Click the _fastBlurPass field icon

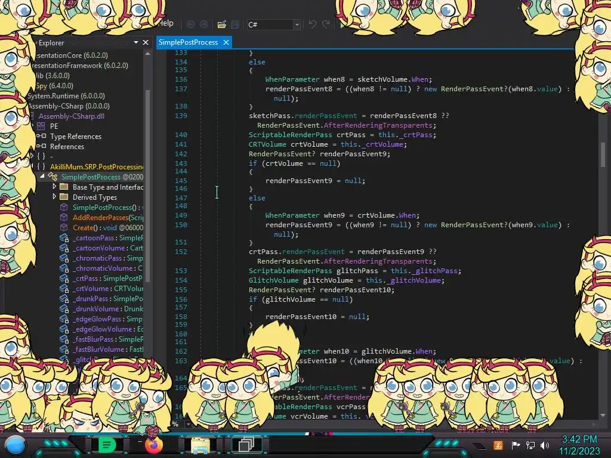64,339
